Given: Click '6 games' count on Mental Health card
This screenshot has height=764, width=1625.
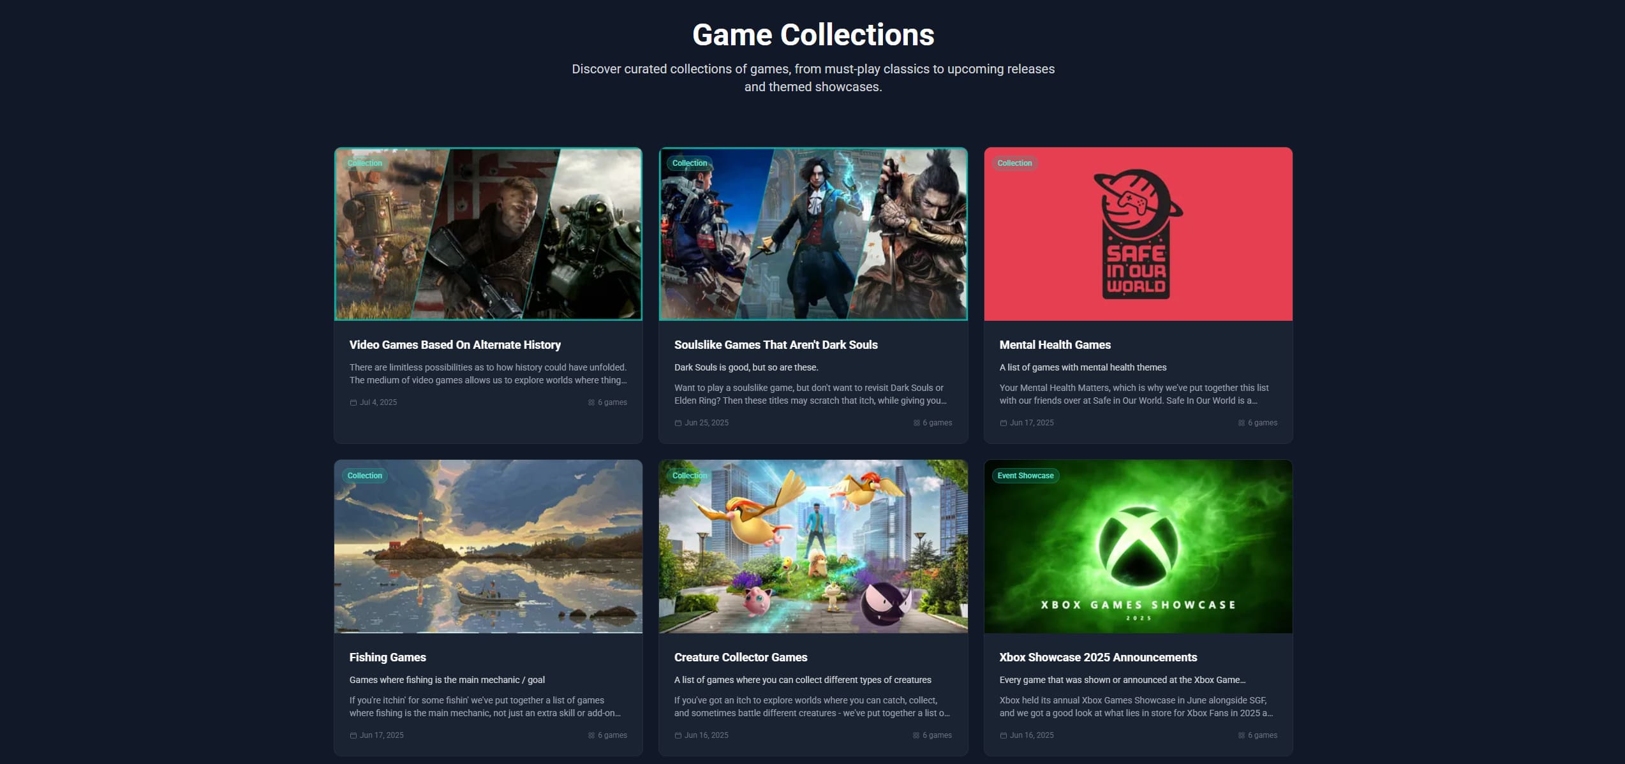Looking at the screenshot, I should (1263, 423).
